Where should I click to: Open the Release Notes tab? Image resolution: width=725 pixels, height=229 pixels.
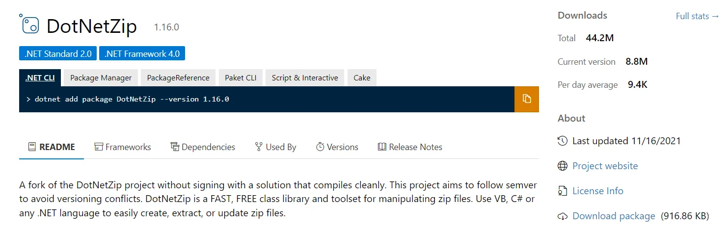click(x=410, y=147)
